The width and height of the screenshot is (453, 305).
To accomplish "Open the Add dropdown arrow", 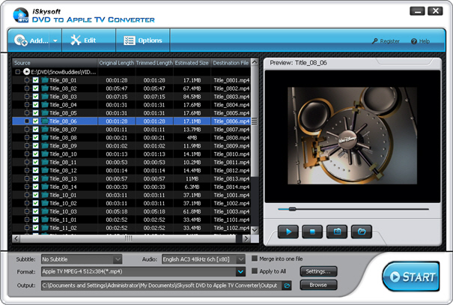I will click(55, 40).
